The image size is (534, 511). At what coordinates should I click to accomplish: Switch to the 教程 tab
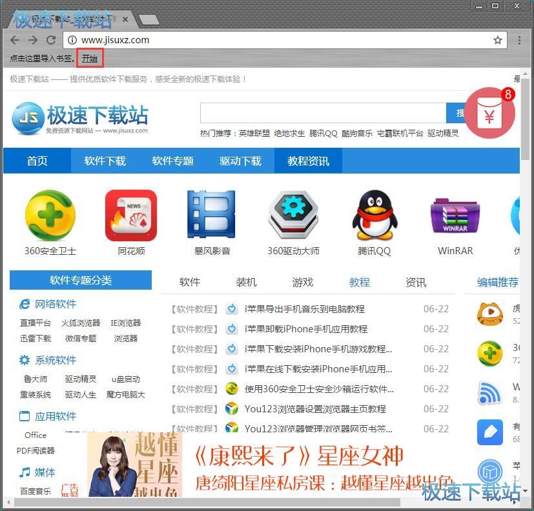tap(359, 282)
